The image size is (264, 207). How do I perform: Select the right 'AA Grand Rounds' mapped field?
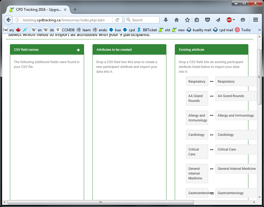click(236, 96)
